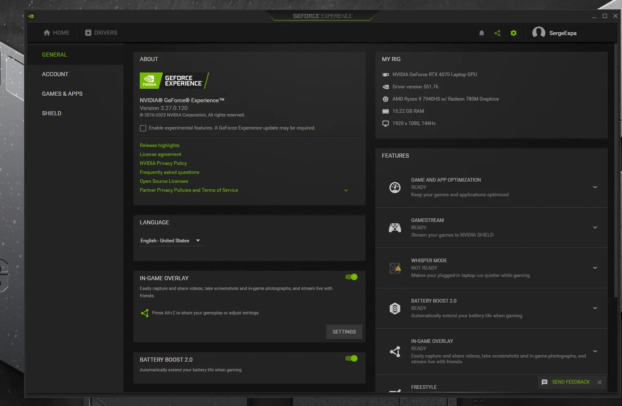Click the share icon in the top bar
622x406 pixels.
[497, 33]
